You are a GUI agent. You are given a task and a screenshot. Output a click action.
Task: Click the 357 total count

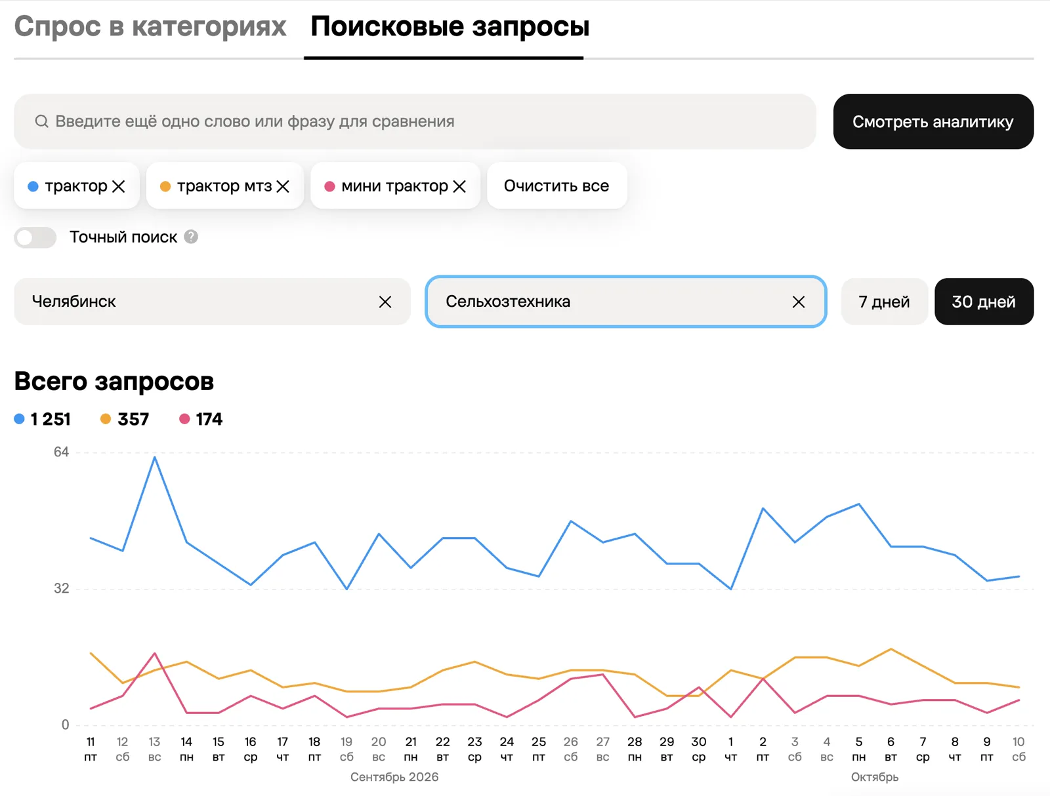pyautogui.click(x=133, y=419)
